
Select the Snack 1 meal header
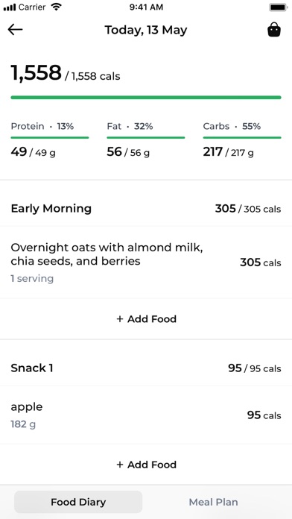pyautogui.click(x=146, y=368)
